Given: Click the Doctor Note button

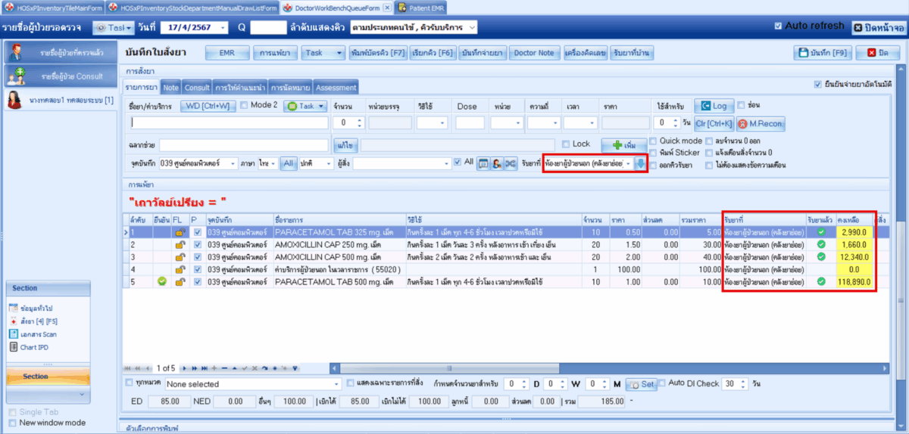Looking at the screenshot, I should tap(533, 53).
